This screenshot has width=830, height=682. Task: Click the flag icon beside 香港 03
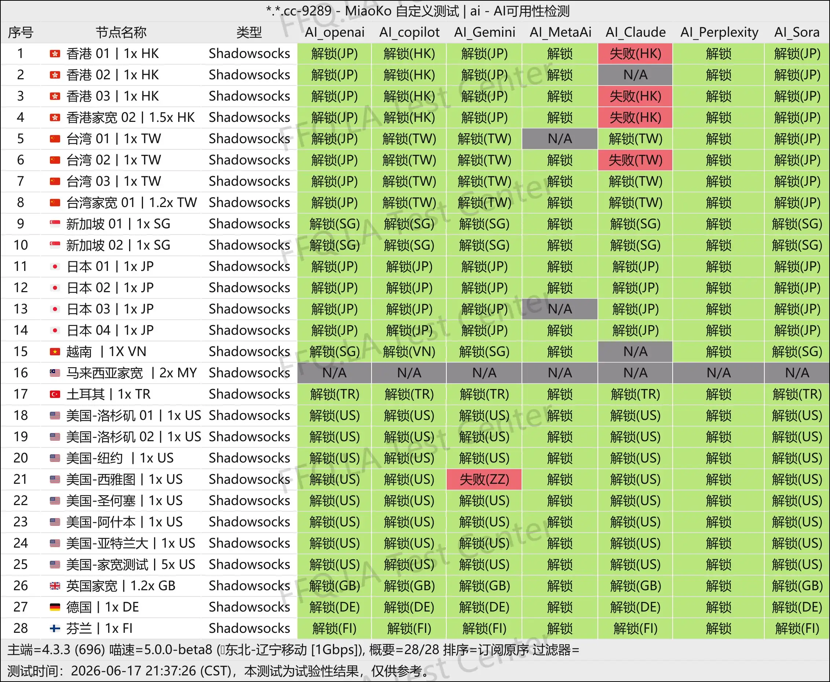(55, 96)
